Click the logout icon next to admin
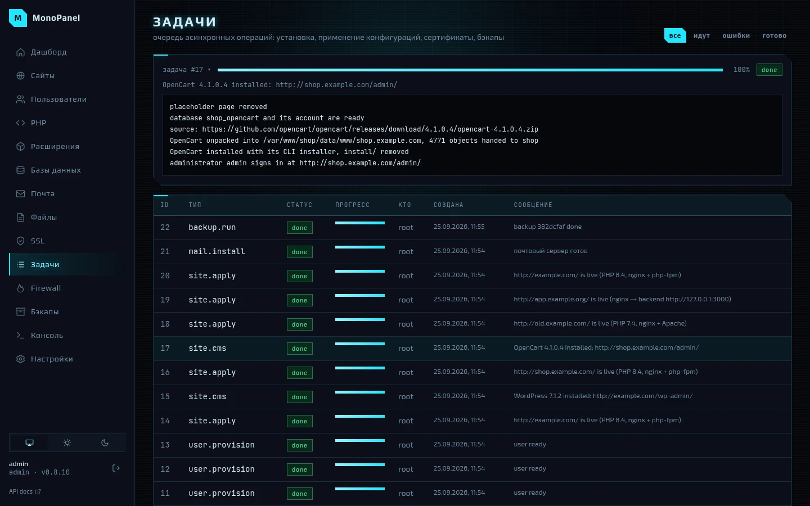 click(x=116, y=468)
